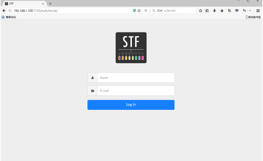Click the magnifier icon in search box
Image resolution: width=263 pixels, height=161 pixels.
[154, 10]
